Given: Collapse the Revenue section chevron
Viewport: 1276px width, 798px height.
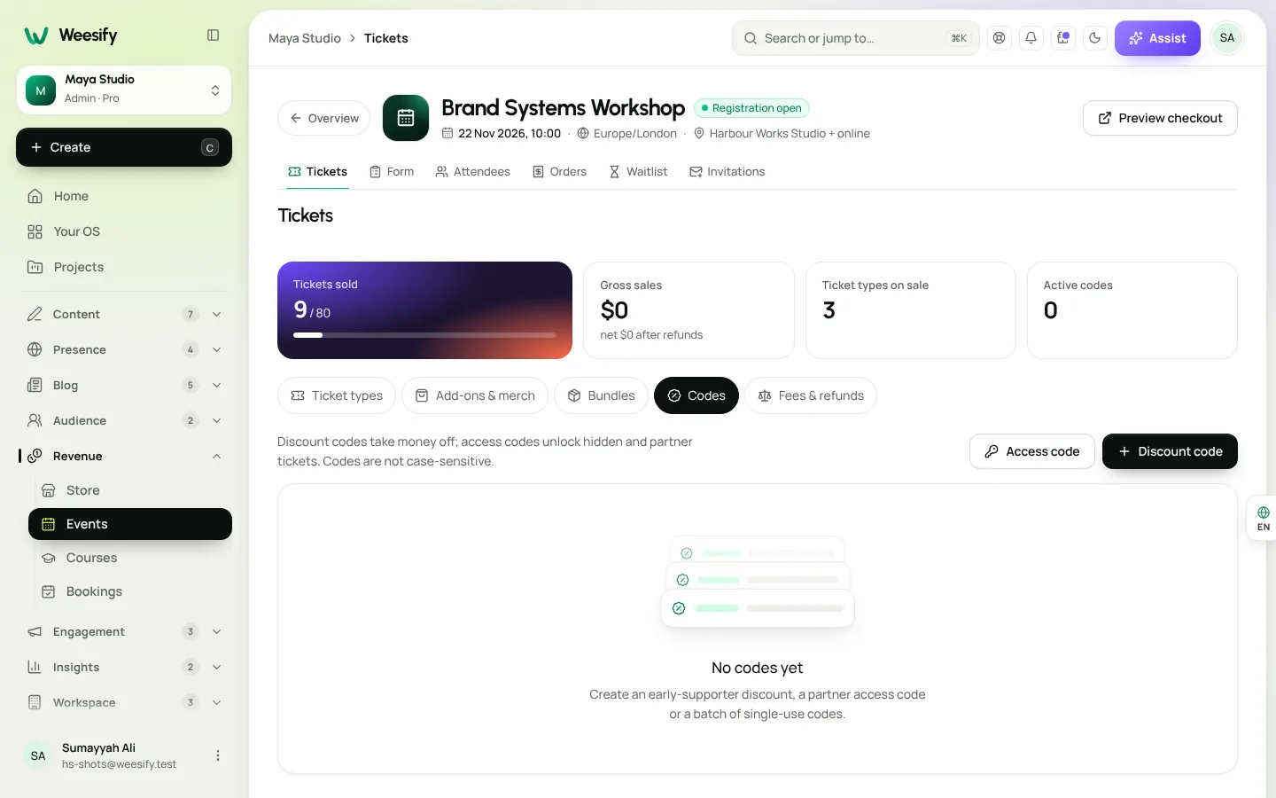Looking at the screenshot, I should tap(216, 456).
